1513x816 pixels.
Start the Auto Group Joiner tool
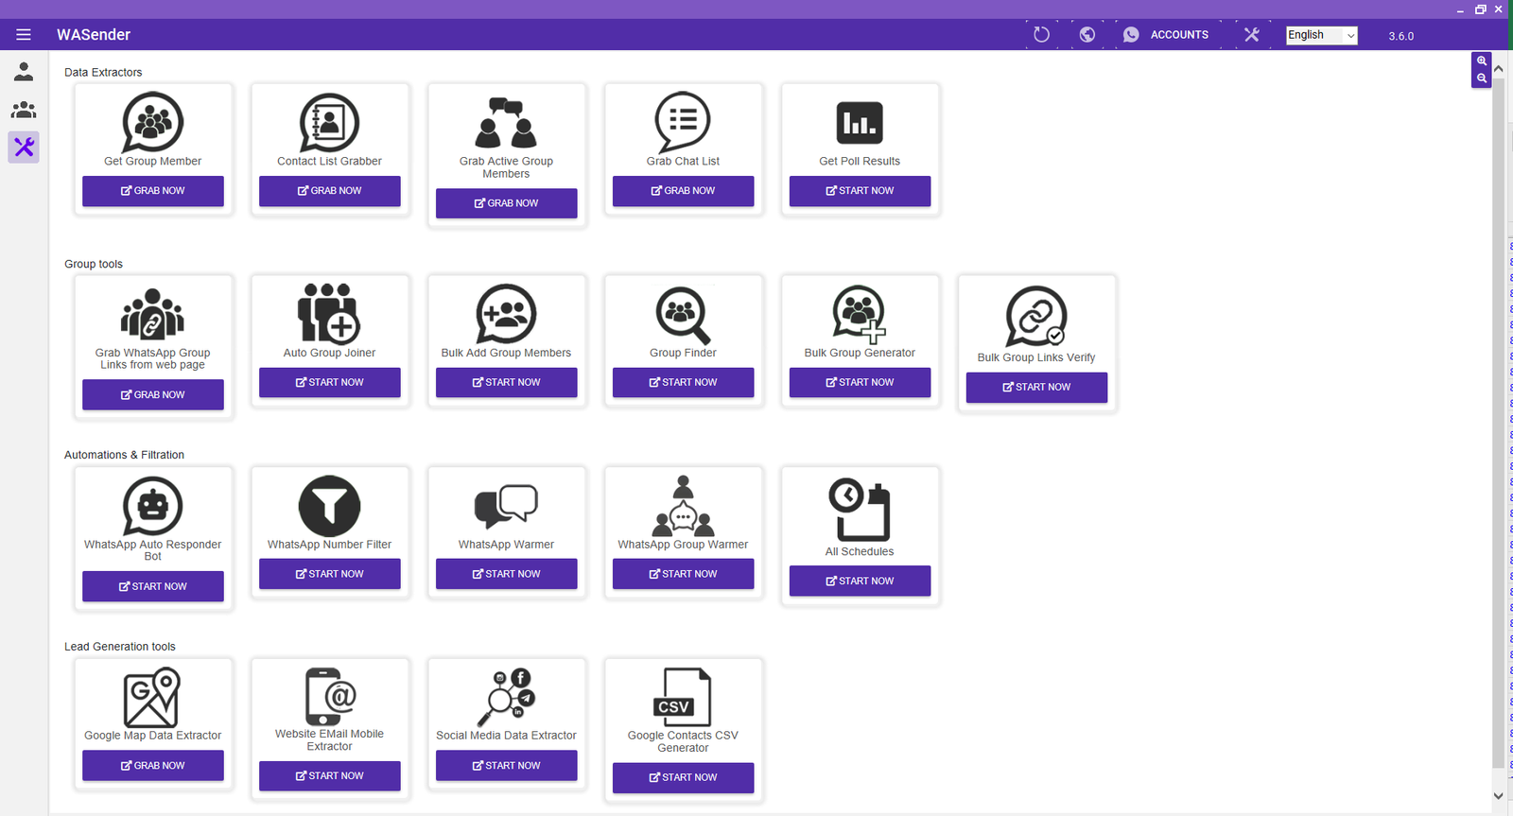tap(329, 382)
